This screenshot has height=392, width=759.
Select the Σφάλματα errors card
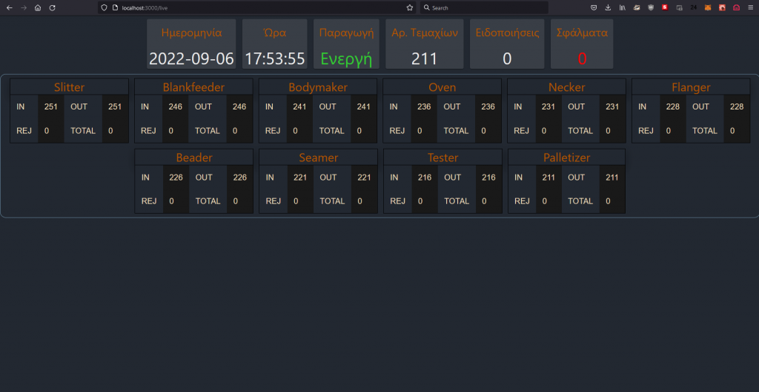(582, 44)
